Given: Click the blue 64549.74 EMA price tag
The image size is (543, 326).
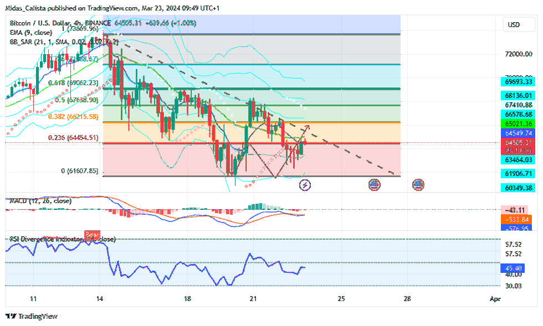Looking at the screenshot, I should tap(518, 133).
